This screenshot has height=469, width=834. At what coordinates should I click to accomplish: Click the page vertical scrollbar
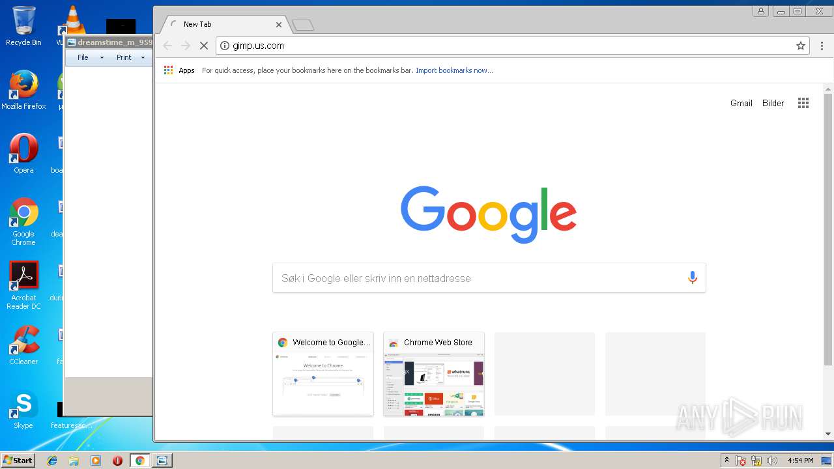[828, 229]
